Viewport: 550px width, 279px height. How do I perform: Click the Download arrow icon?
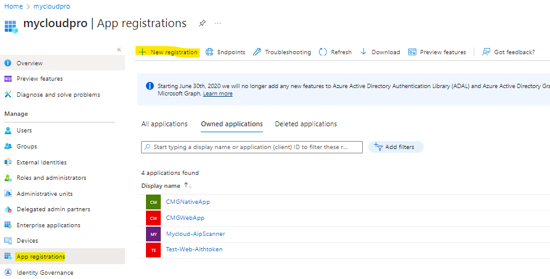[364, 52]
